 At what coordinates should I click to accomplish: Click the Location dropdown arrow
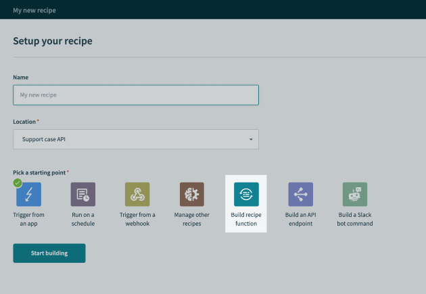(251, 139)
